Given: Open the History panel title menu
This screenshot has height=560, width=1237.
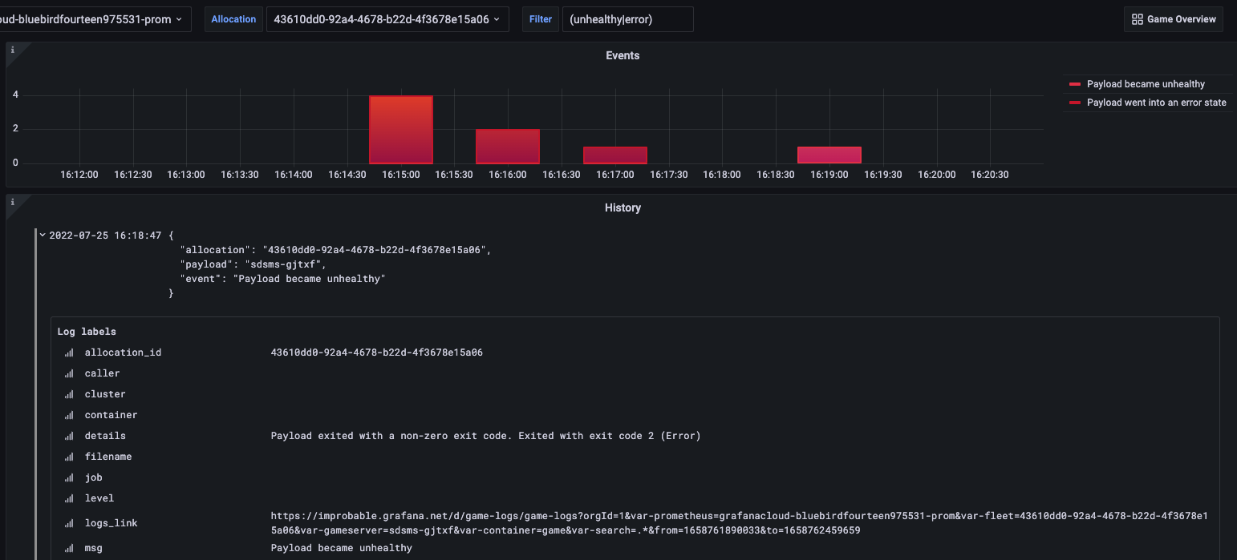Looking at the screenshot, I should 623,208.
